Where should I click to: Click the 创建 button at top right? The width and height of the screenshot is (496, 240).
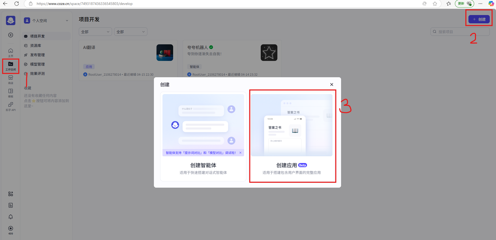tap(479, 19)
